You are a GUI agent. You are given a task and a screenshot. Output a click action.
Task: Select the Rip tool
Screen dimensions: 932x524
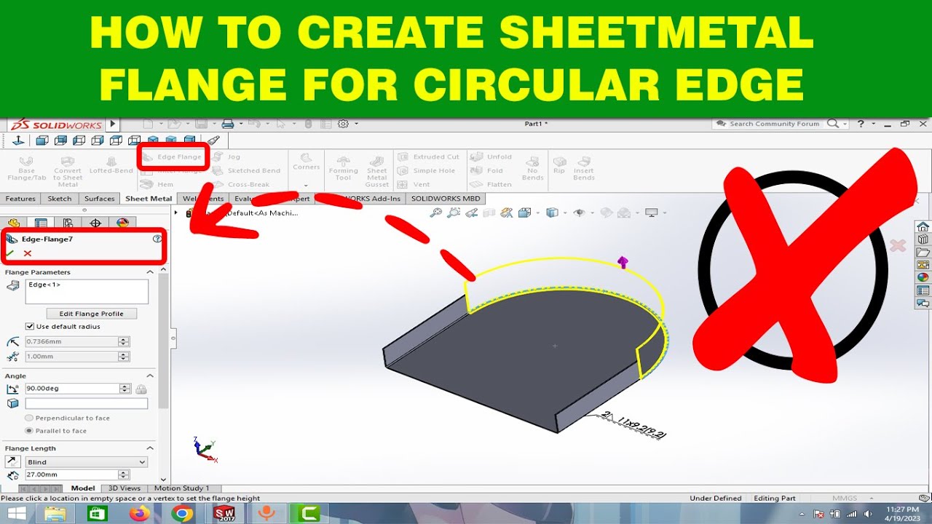pos(558,164)
